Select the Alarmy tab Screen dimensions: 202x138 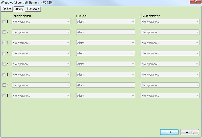(19, 9)
